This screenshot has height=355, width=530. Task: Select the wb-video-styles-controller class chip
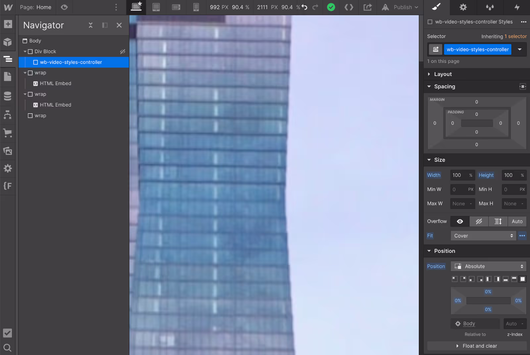pyautogui.click(x=477, y=49)
